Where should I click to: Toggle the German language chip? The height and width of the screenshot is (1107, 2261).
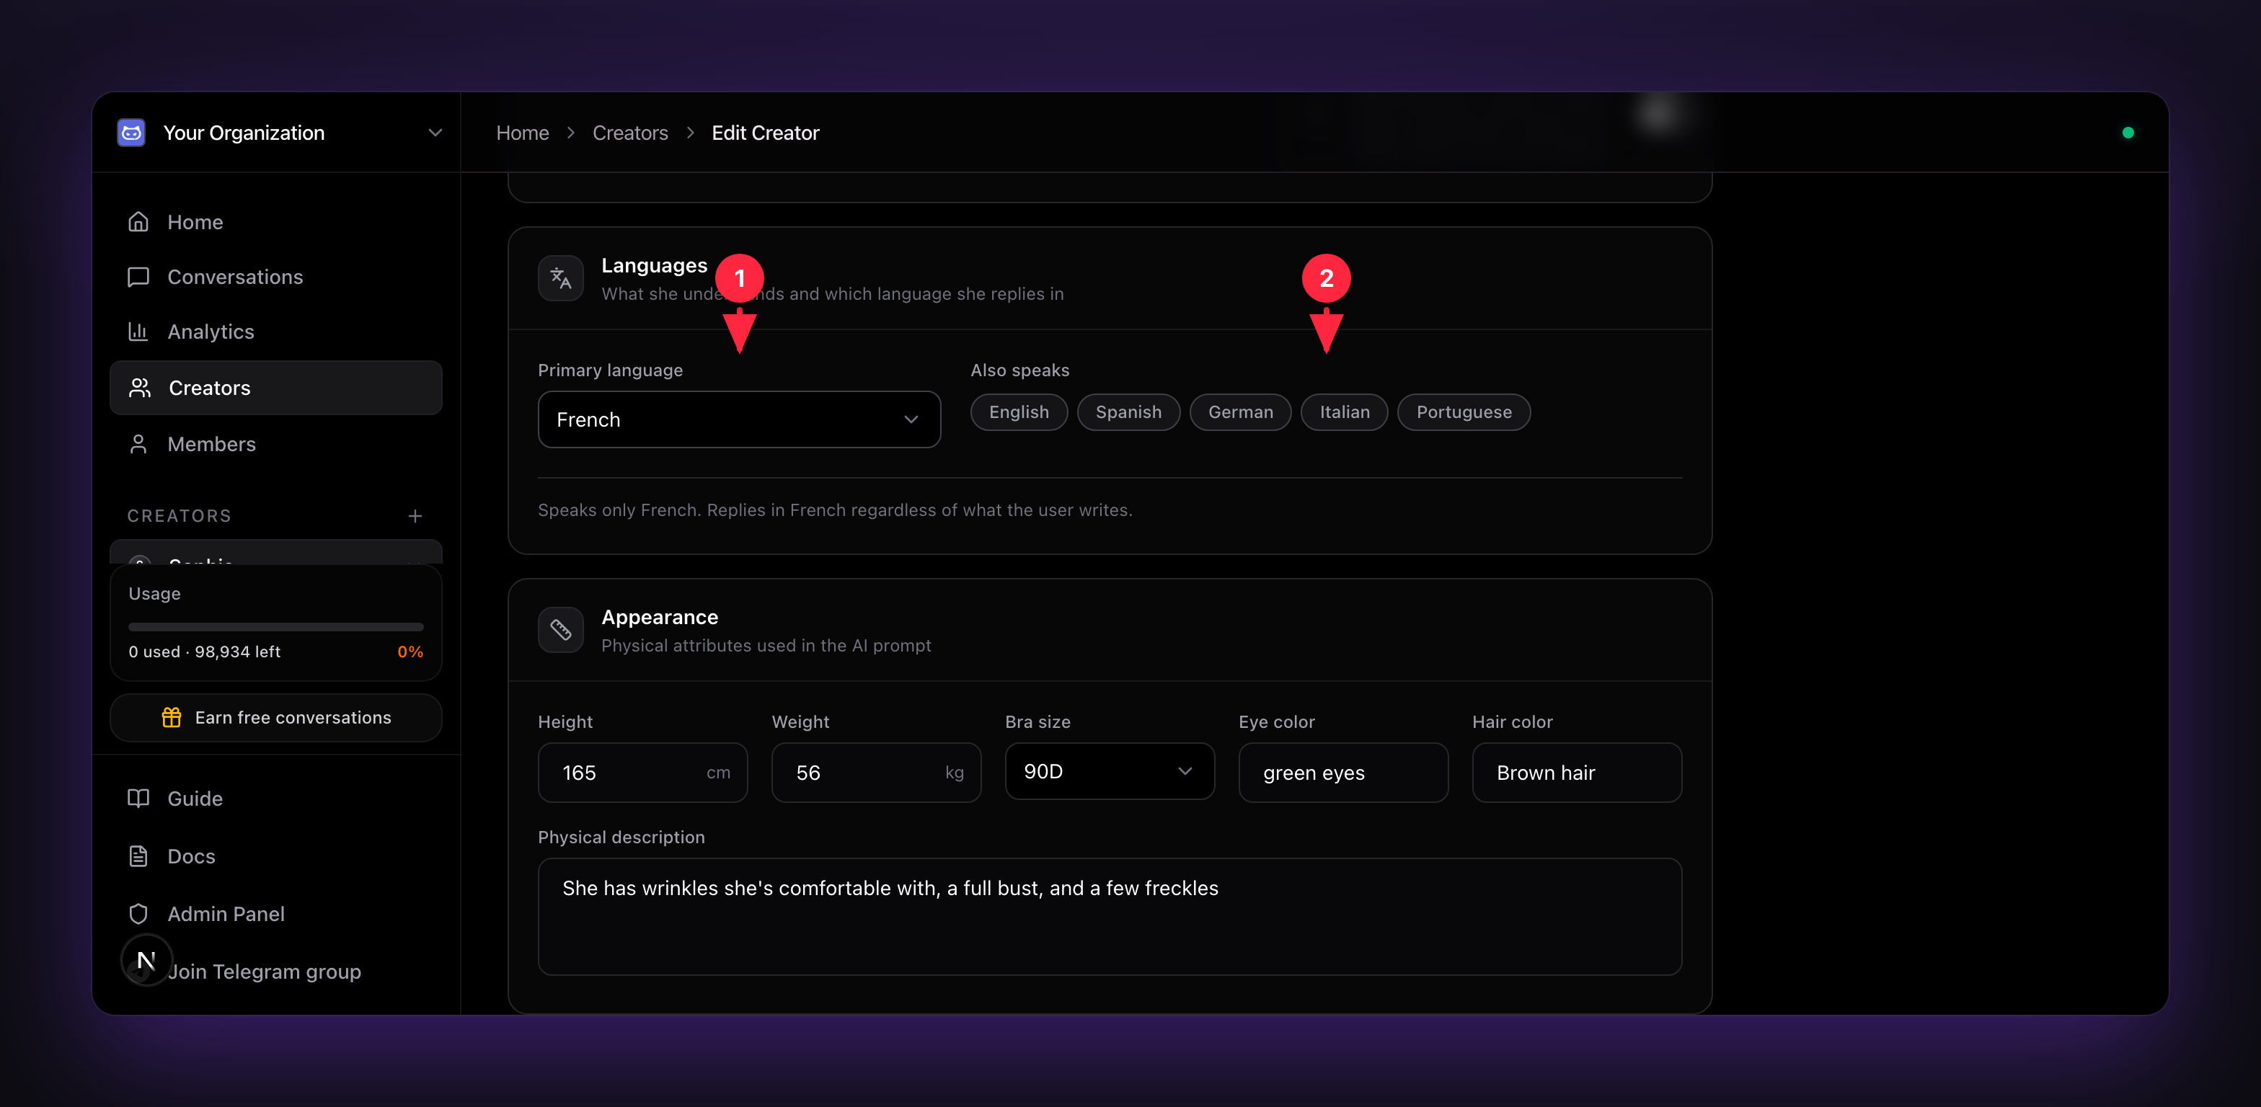click(x=1240, y=412)
